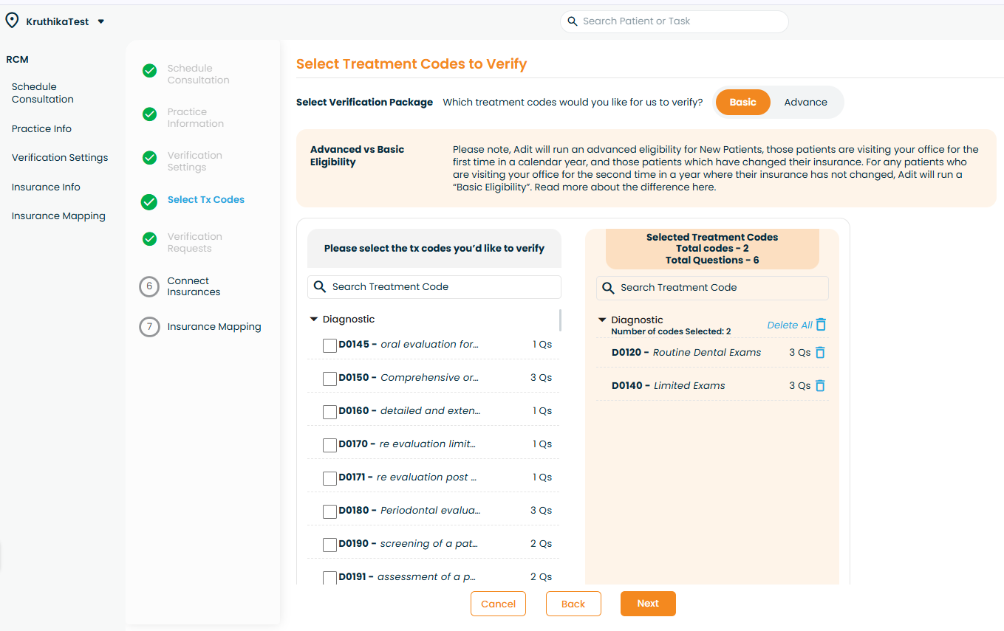Switch verification package to Advance
The image size is (1004, 631).
coord(805,103)
